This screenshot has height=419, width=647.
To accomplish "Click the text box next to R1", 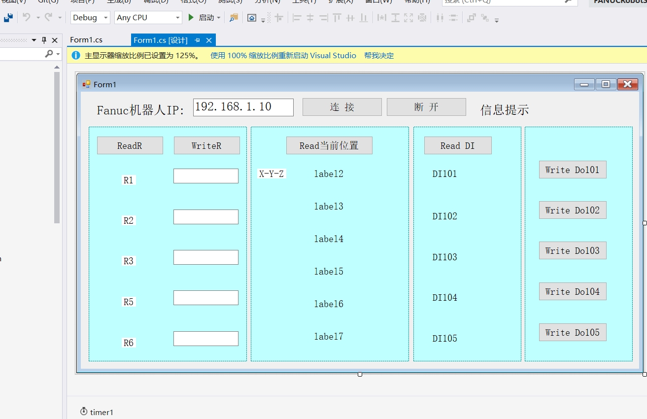I will coord(206,176).
